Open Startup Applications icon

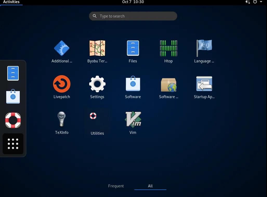pyautogui.click(x=204, y=83)
